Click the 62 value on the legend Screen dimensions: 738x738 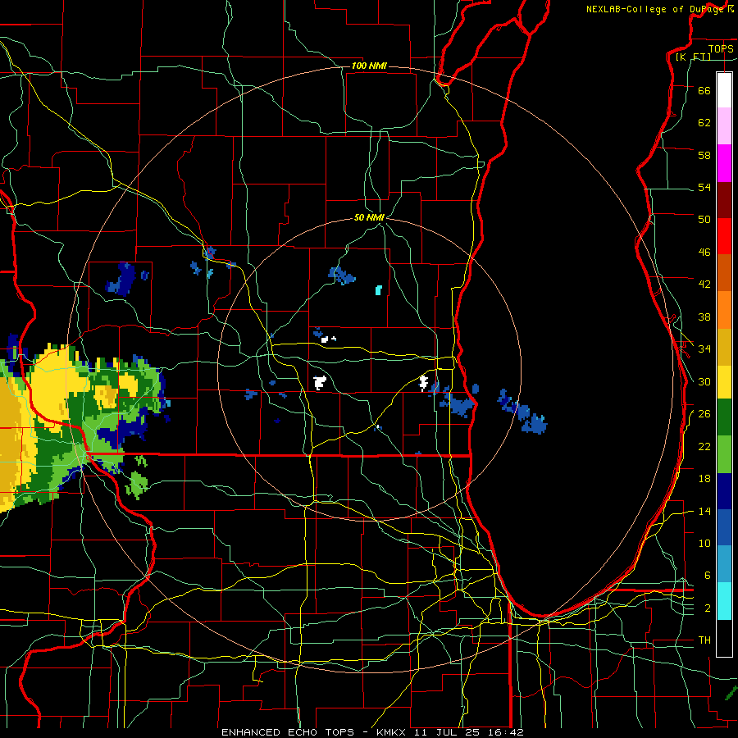pyautogui.click(x=704, y=123)
